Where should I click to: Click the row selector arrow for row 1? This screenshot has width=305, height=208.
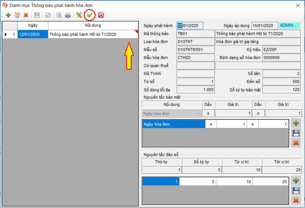(6, 34)
